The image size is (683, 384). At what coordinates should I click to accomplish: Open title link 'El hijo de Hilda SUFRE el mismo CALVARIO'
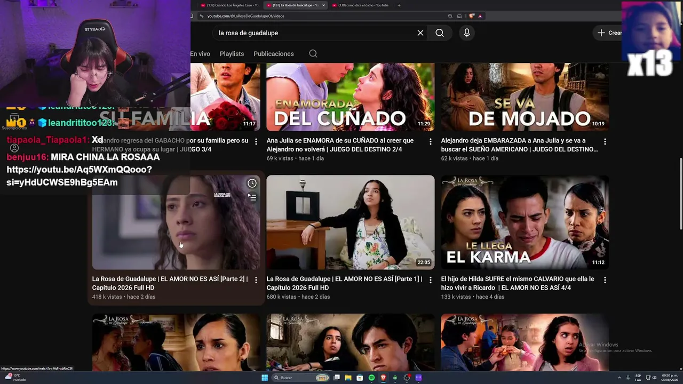pos(518,283)
